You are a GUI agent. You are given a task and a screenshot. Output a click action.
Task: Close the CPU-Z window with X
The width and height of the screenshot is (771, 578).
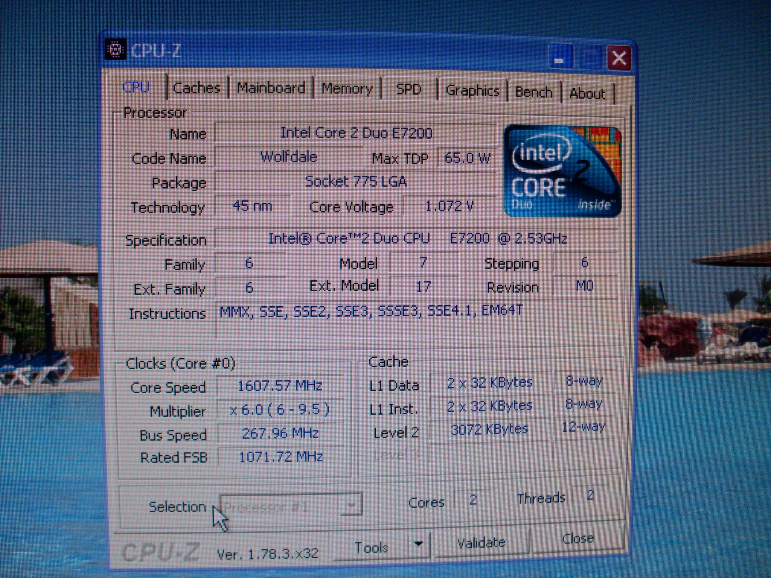(619, 59)
